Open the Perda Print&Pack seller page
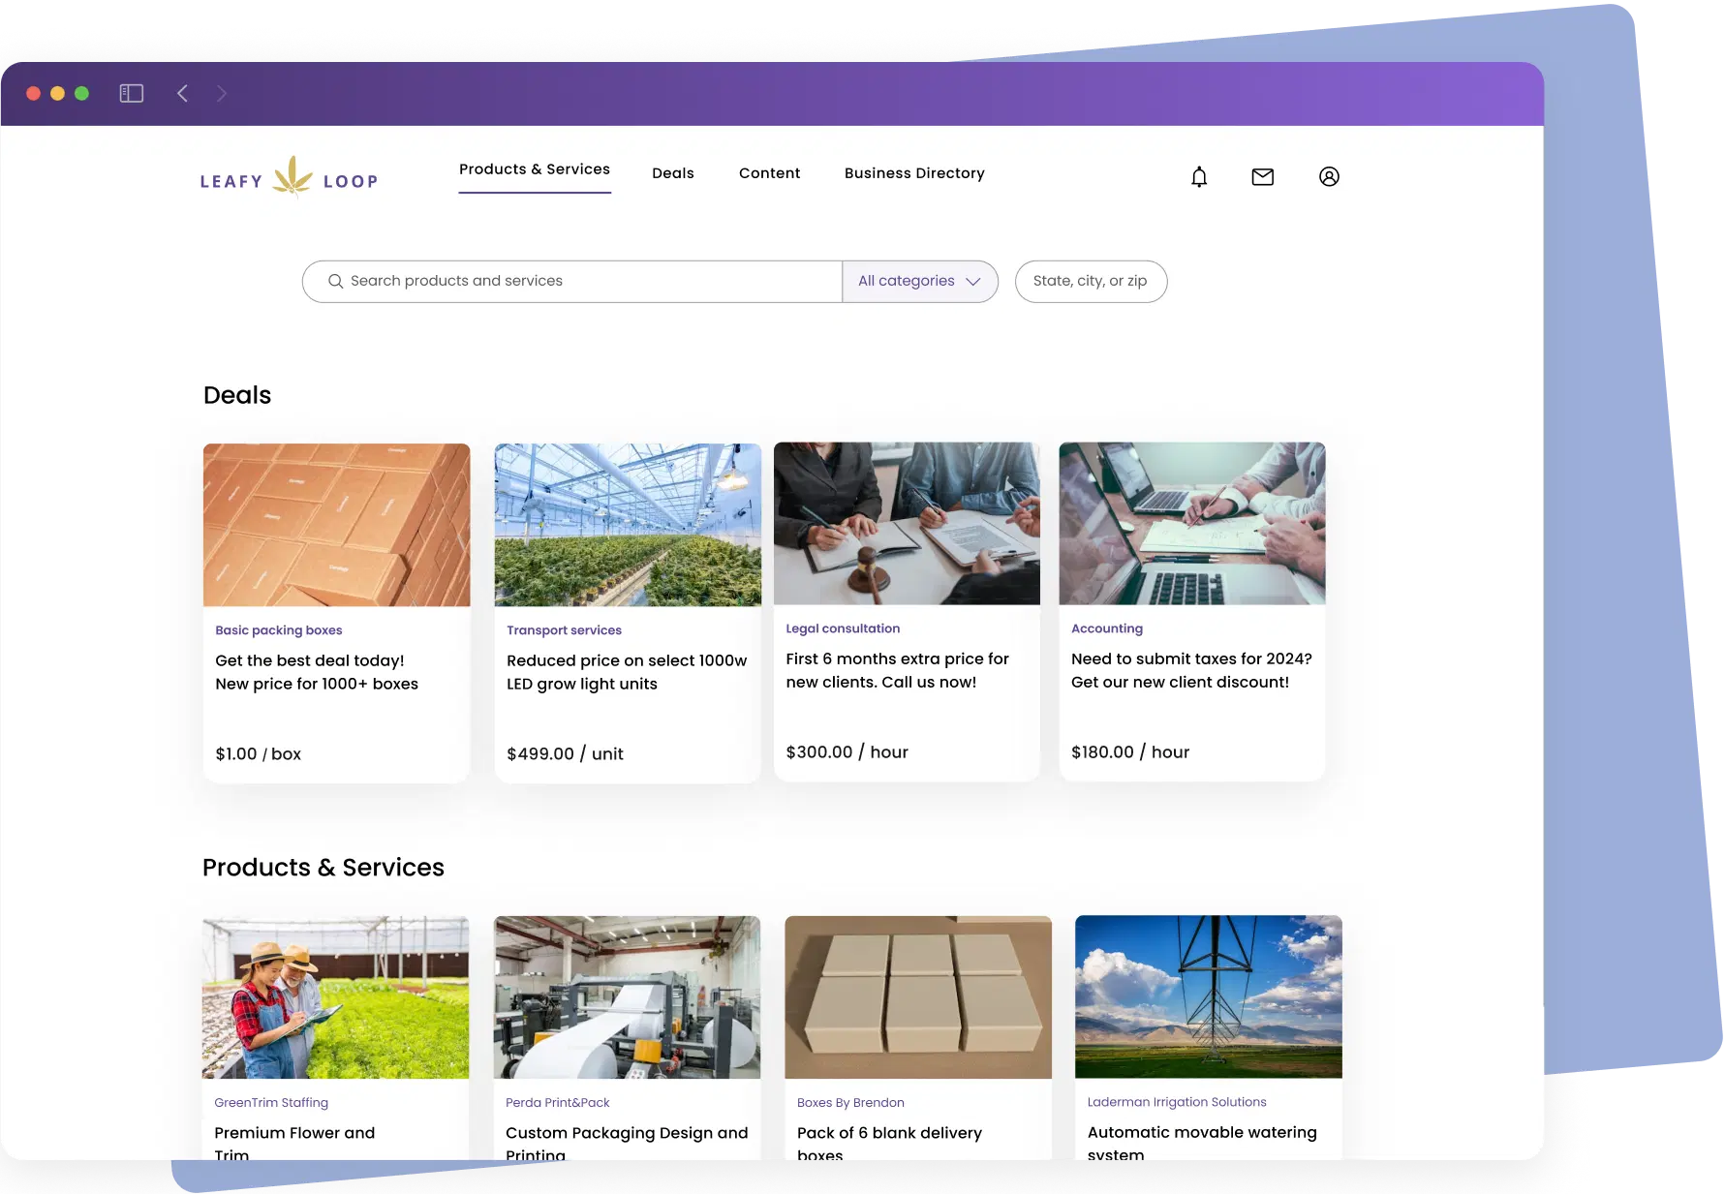The width and height of the screenshot is (1725, 1194). tap(557, 1102)
